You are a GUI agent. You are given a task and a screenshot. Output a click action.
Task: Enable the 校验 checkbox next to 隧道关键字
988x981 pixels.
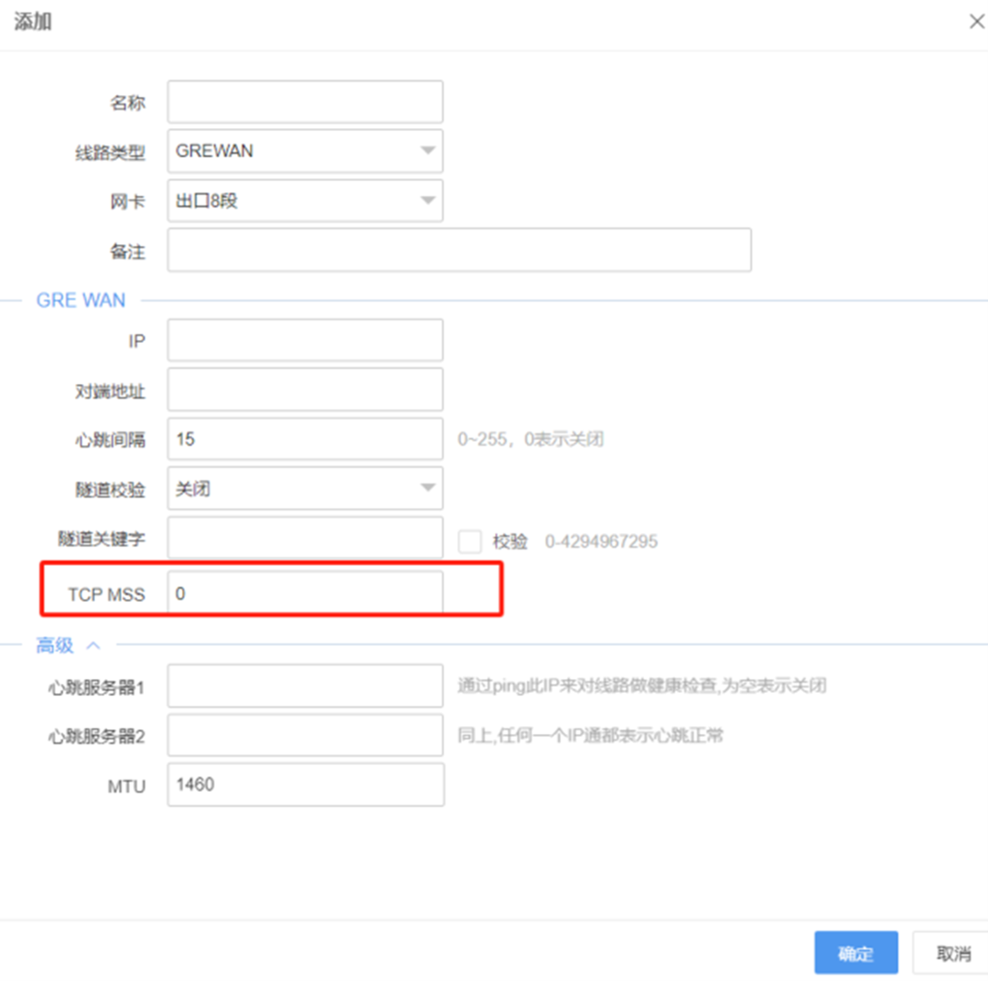(469, 540)
